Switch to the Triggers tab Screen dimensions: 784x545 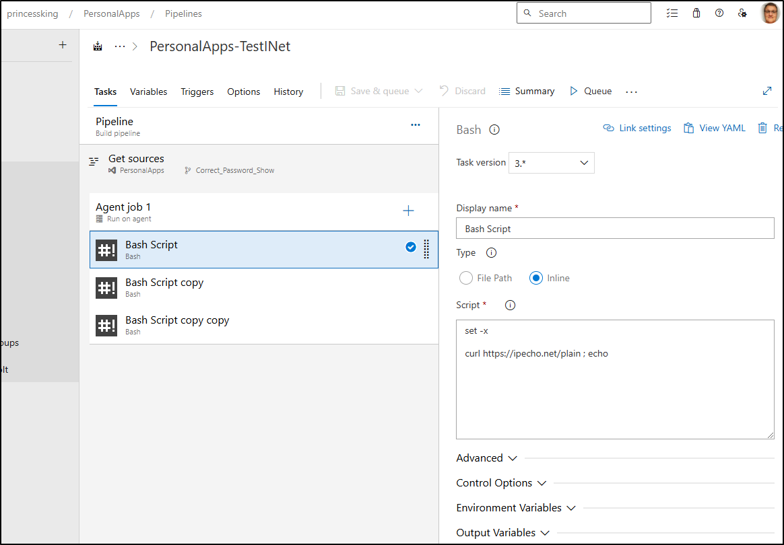pyautogui.click(x=197, y=92)
